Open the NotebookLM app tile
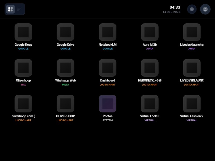 click(107, 32)
